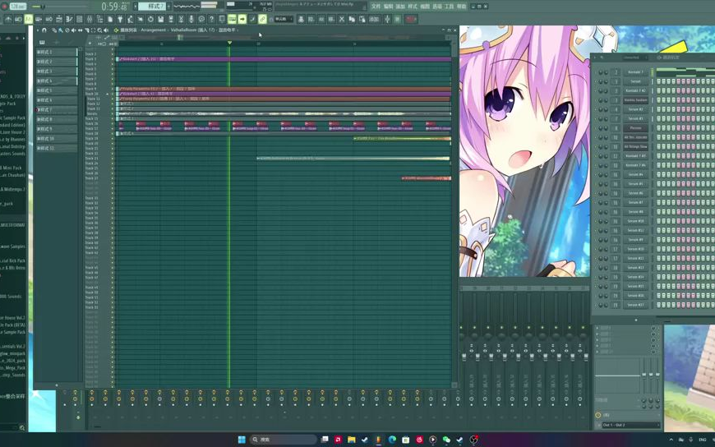Click the tempo display reading 128

coord(18,7)
